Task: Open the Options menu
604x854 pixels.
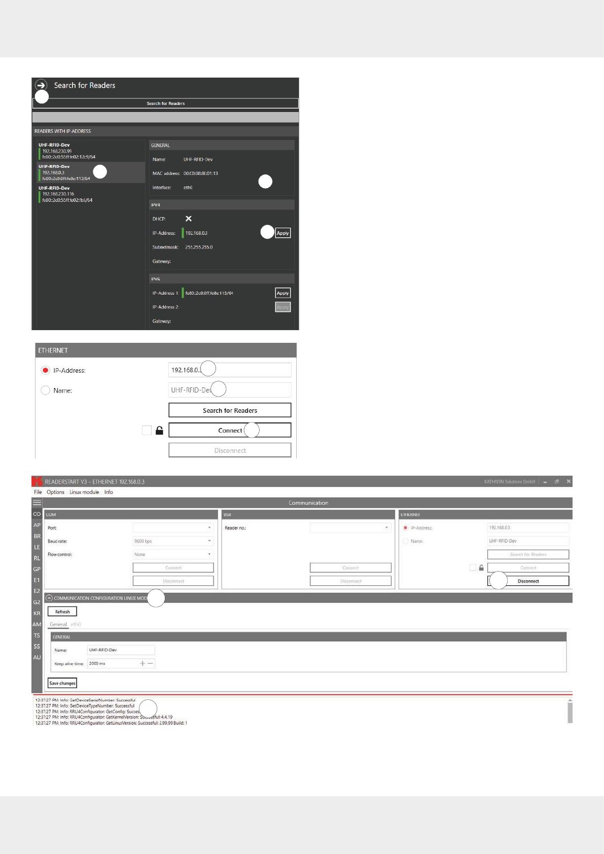Action: click(55, 492)
